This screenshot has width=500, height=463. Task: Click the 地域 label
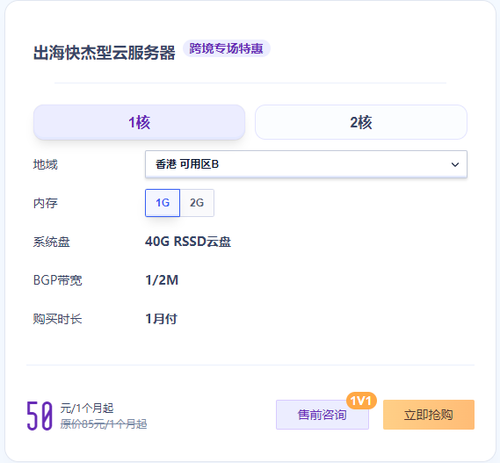(x=46, y=164)
